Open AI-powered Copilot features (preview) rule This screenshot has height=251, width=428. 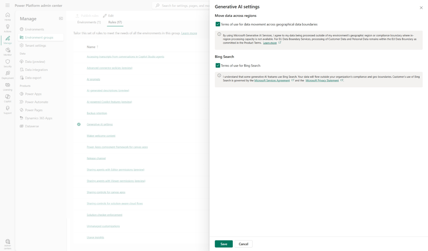[109, 102]
